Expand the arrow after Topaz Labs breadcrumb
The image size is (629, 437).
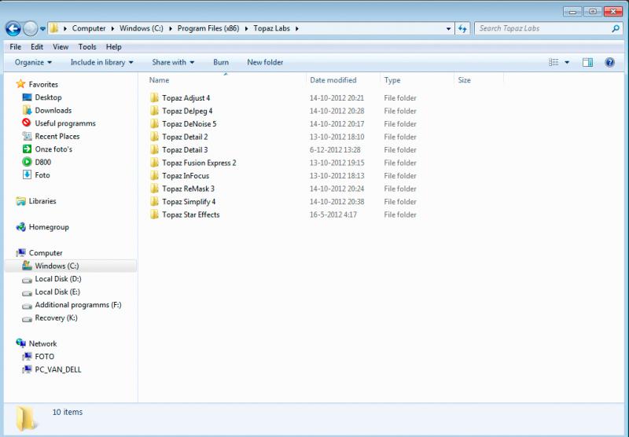tap(297, 29)
